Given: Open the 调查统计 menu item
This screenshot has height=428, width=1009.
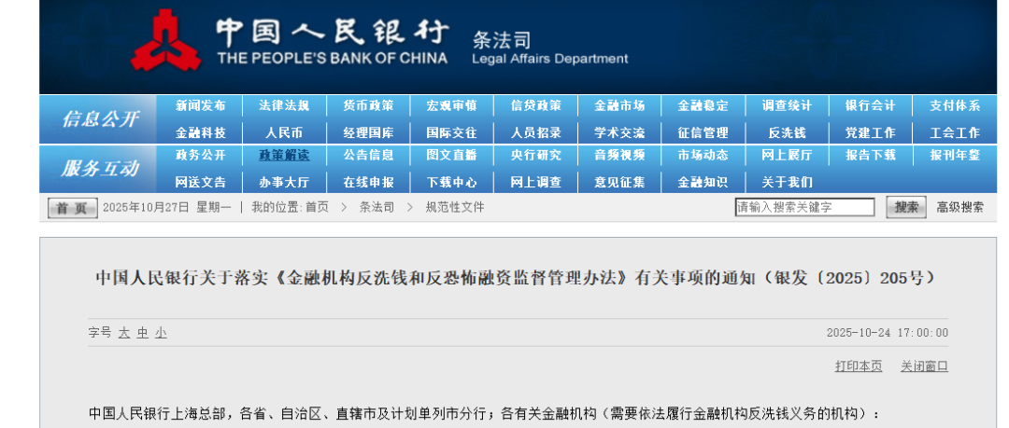Looking at the screenshot, I should [x=787, y=106].
